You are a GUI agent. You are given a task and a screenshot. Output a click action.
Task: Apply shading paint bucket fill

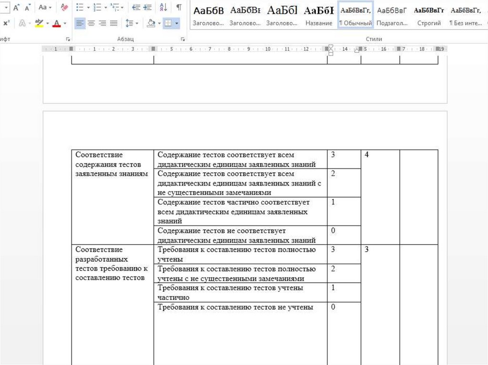tap(151, 23)
